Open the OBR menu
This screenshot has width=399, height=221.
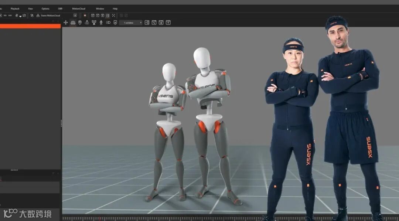[60, 8]
